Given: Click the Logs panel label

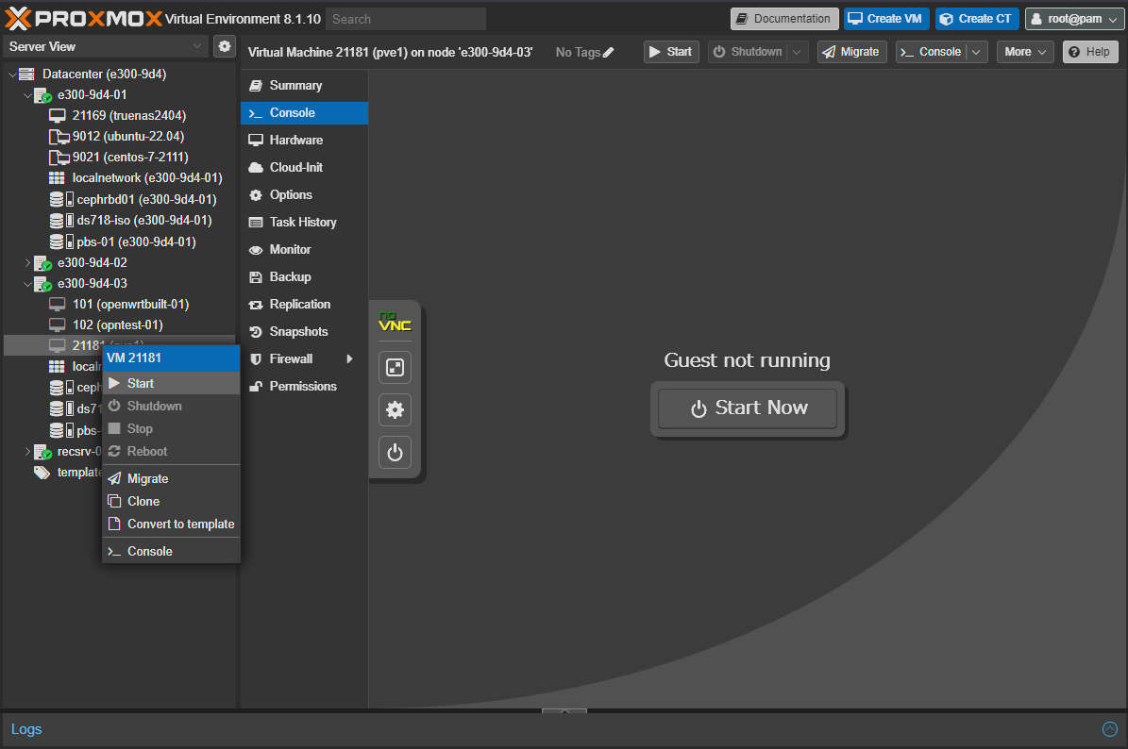Looking at the screenshot, I should [26, 729].
